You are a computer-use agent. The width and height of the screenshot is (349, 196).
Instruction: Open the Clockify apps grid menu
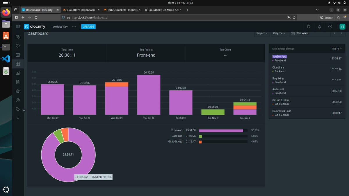click(18, 26)
